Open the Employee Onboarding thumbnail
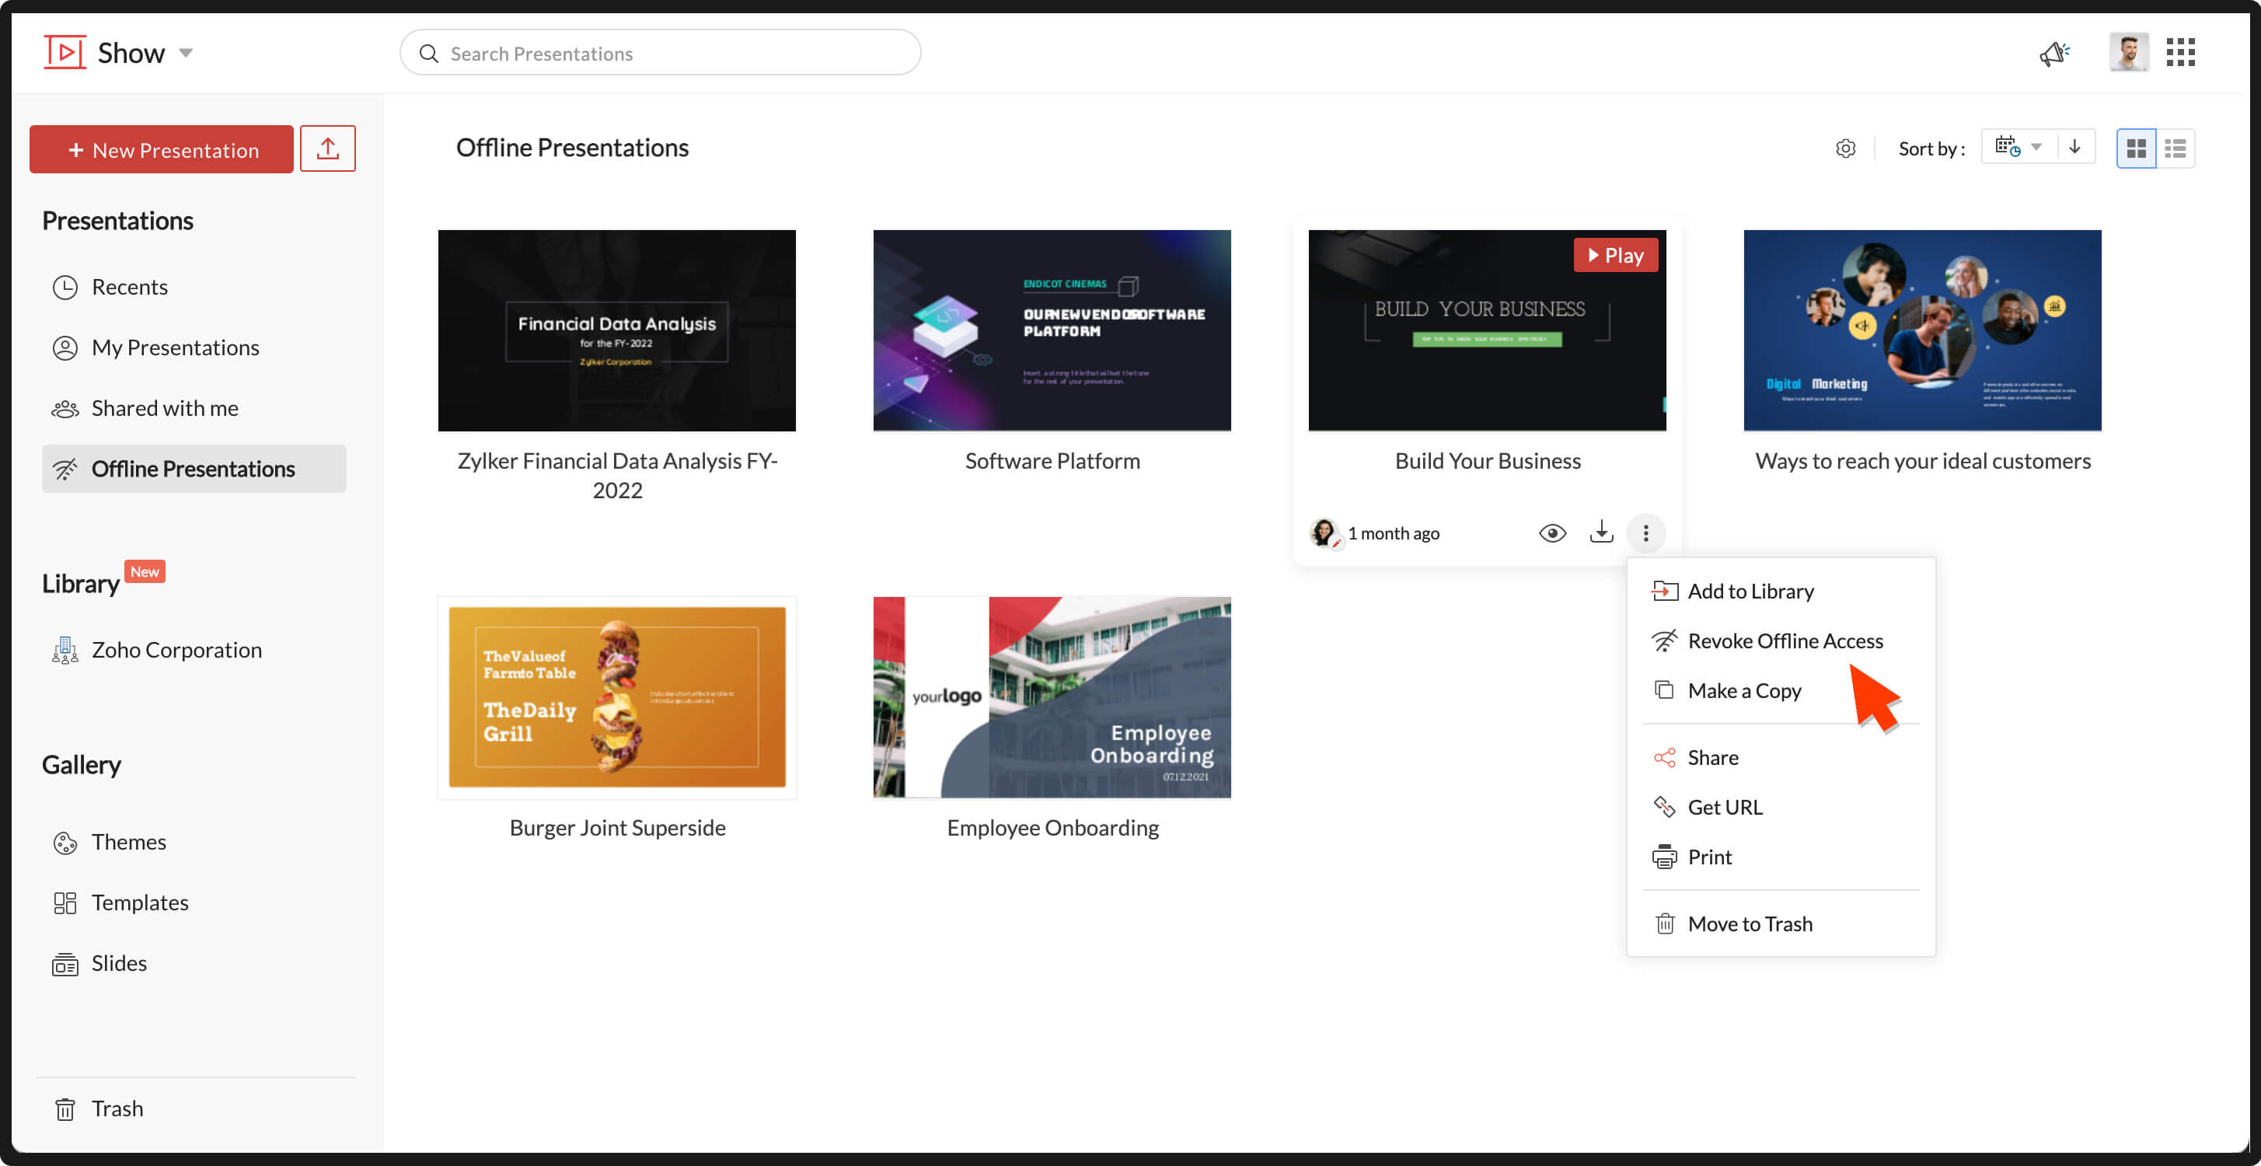Viewport: 2261px width, 1166px height. coord(1052,697)
